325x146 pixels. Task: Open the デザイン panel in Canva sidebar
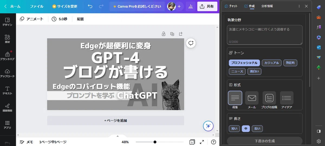pos(8,22)
